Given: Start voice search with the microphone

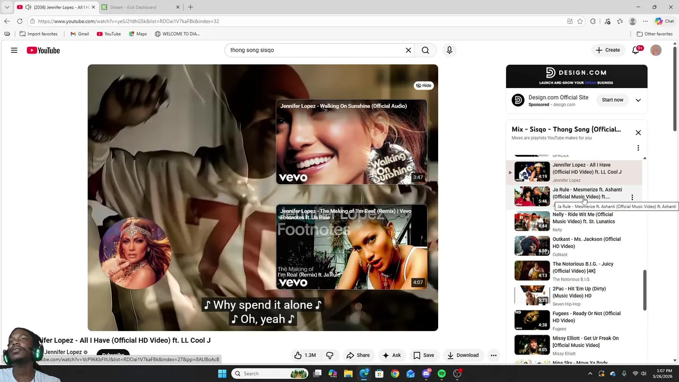Looking at the screenshot, I should (449, 50).
